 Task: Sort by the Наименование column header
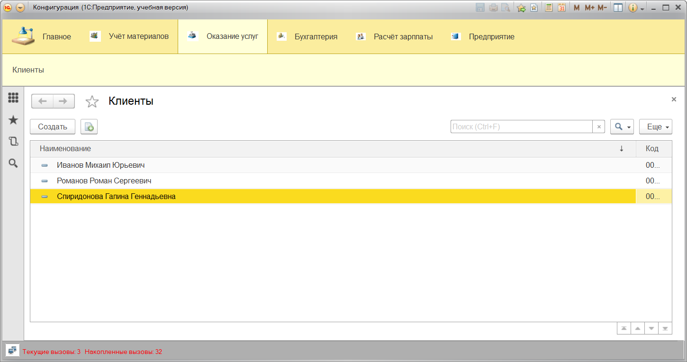[x=333, y=149]
